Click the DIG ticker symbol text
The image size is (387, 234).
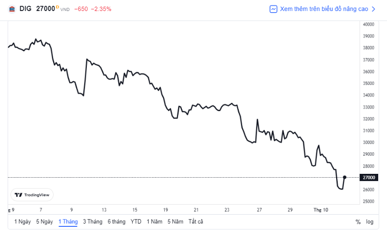(x=25, y=9)
